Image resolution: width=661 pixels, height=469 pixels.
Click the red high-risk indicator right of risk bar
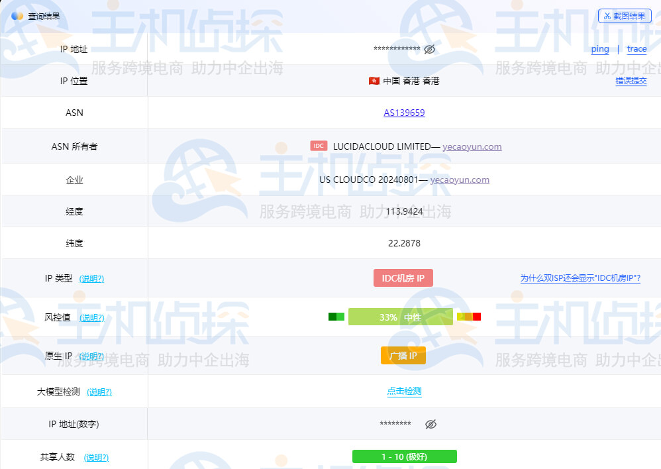(476, 317)
